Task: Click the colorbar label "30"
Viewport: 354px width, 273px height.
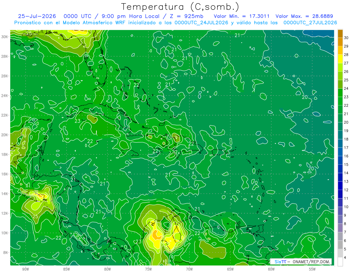Action: coord(346,38)
